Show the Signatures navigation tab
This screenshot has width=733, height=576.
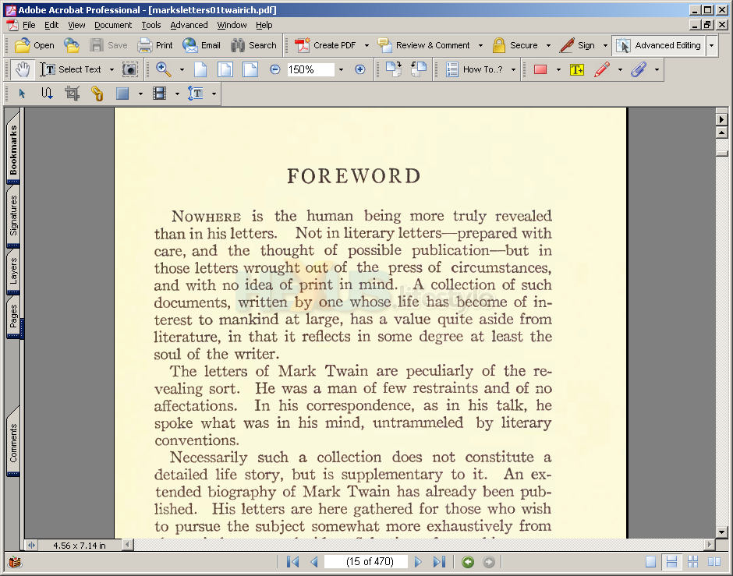point(13,215)
